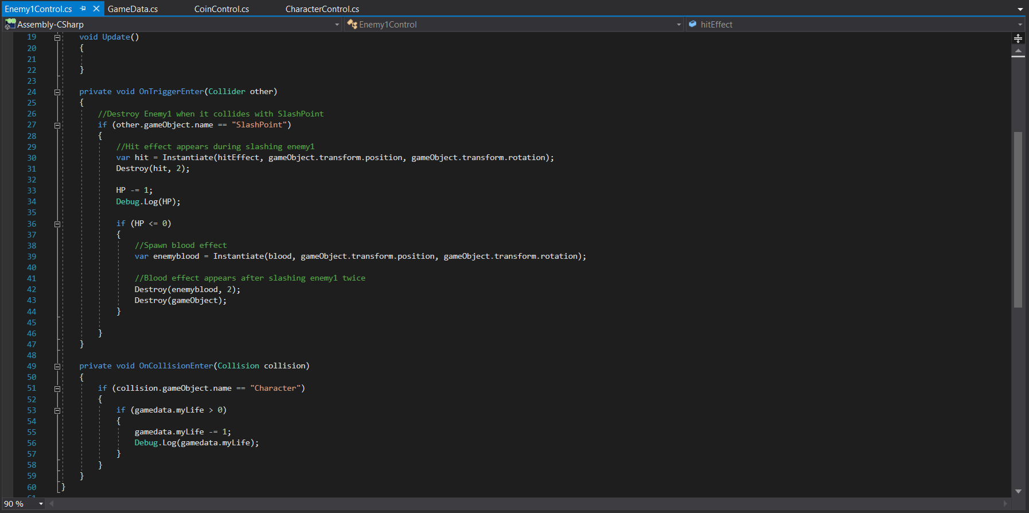Collapse the gamedata.myLife if-block at line 53
Viewport: 1029px width, 513px height.
click(57, 410)
